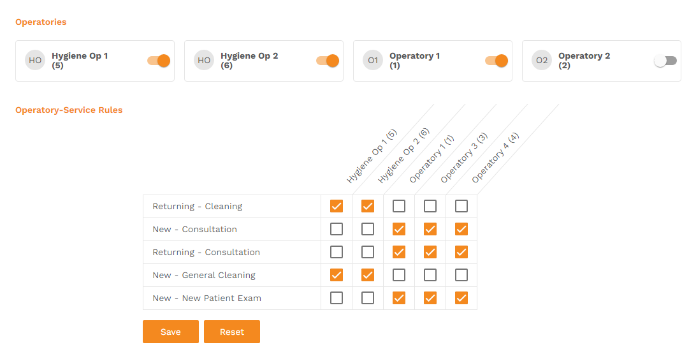
Task: Enable the Operatory 2 toggle
Action: click(x=665, y=61)
